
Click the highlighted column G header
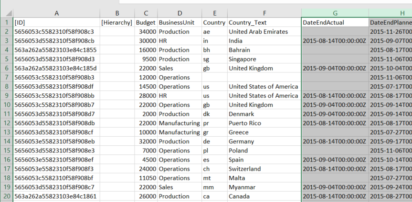pyautogui.click(x=335, y=13)
